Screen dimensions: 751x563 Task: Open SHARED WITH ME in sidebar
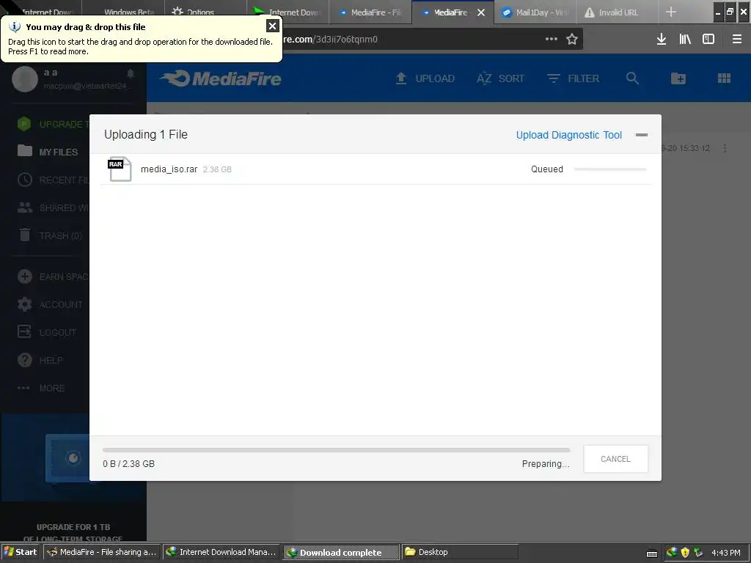click(x=53, y=207)
